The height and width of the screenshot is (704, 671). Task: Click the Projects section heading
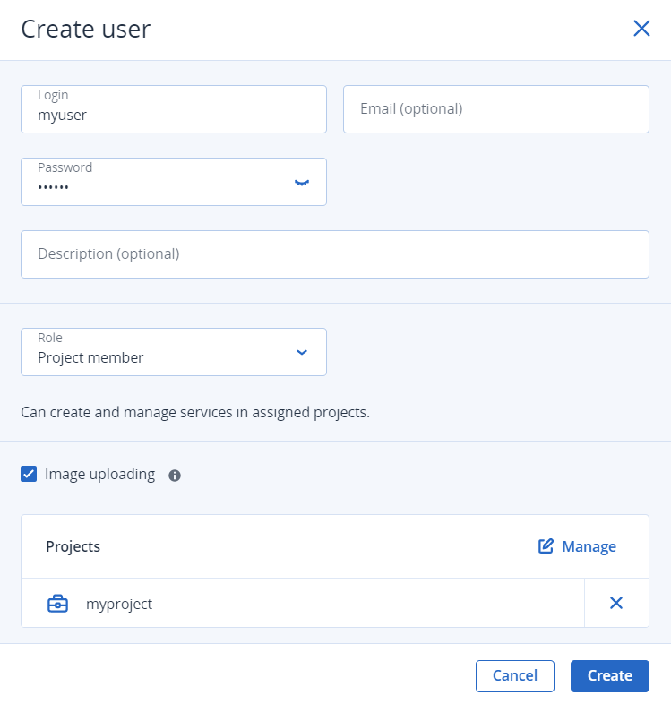73,546
